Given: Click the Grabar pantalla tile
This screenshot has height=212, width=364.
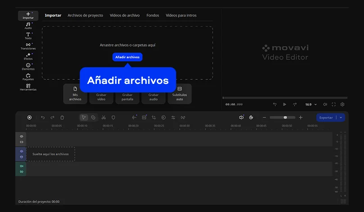Looking at the screenshot, I should coord(127,94).
